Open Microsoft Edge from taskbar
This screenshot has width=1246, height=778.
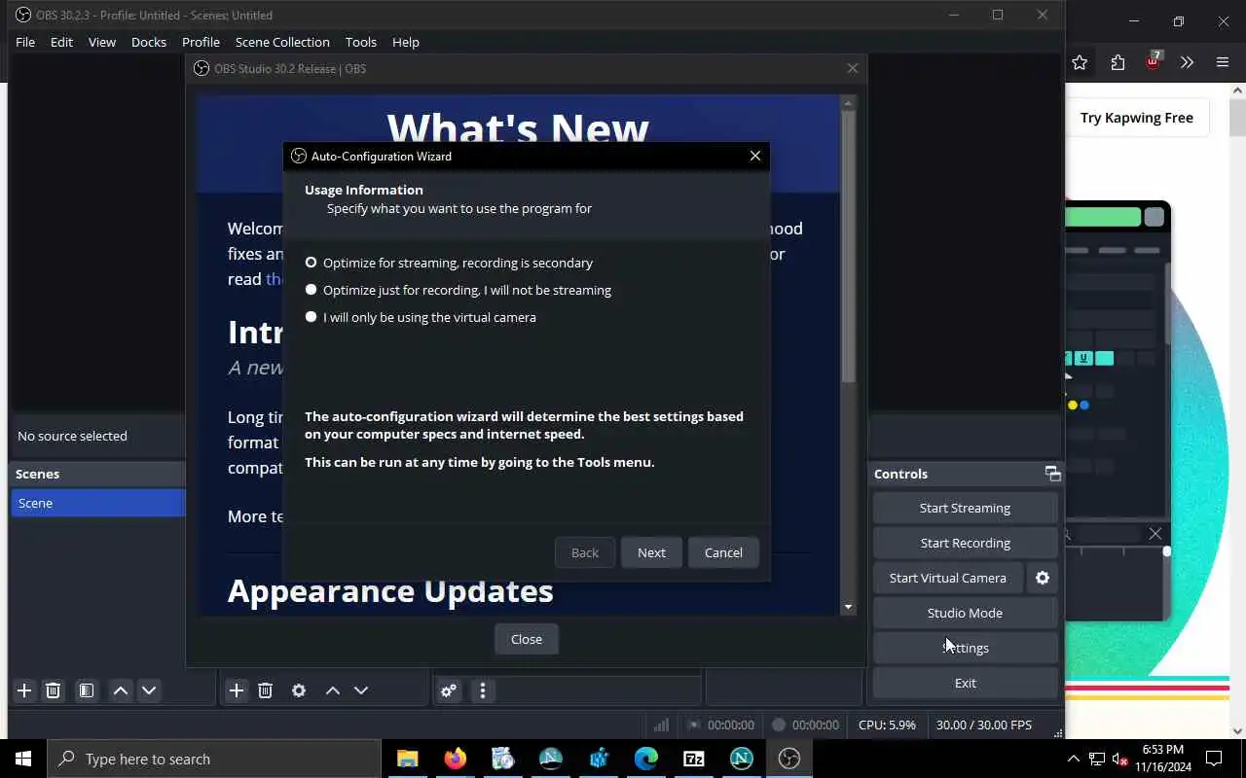click(x=646, y=759)
